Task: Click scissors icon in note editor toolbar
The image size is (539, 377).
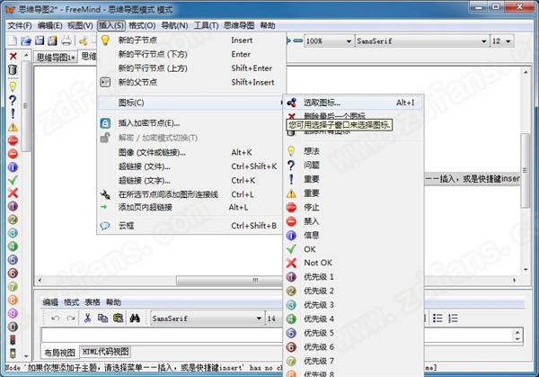Action: tap(87, 319)
